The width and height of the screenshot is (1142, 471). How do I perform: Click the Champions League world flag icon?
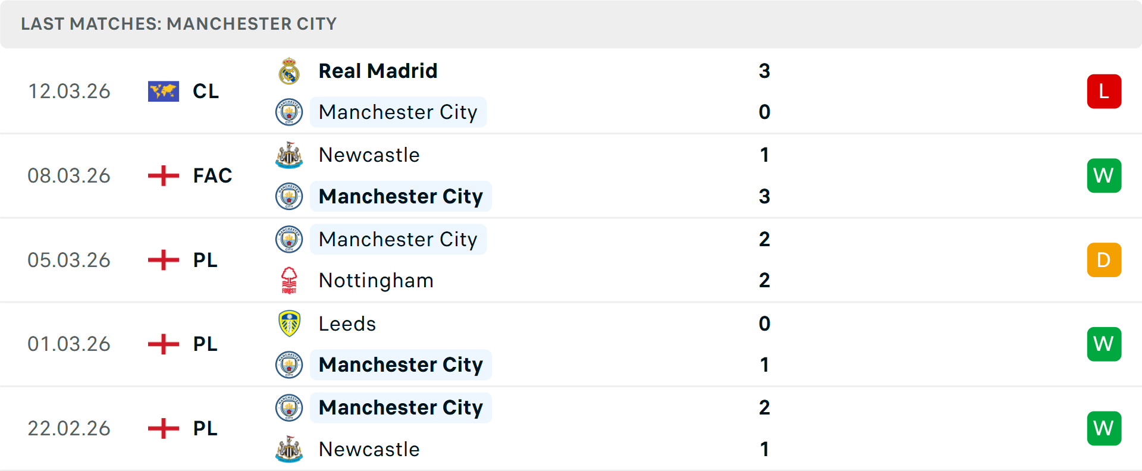163,92
